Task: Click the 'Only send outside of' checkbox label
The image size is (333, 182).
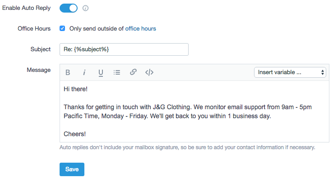Action: pyautogui.click(x=97, y=28)
